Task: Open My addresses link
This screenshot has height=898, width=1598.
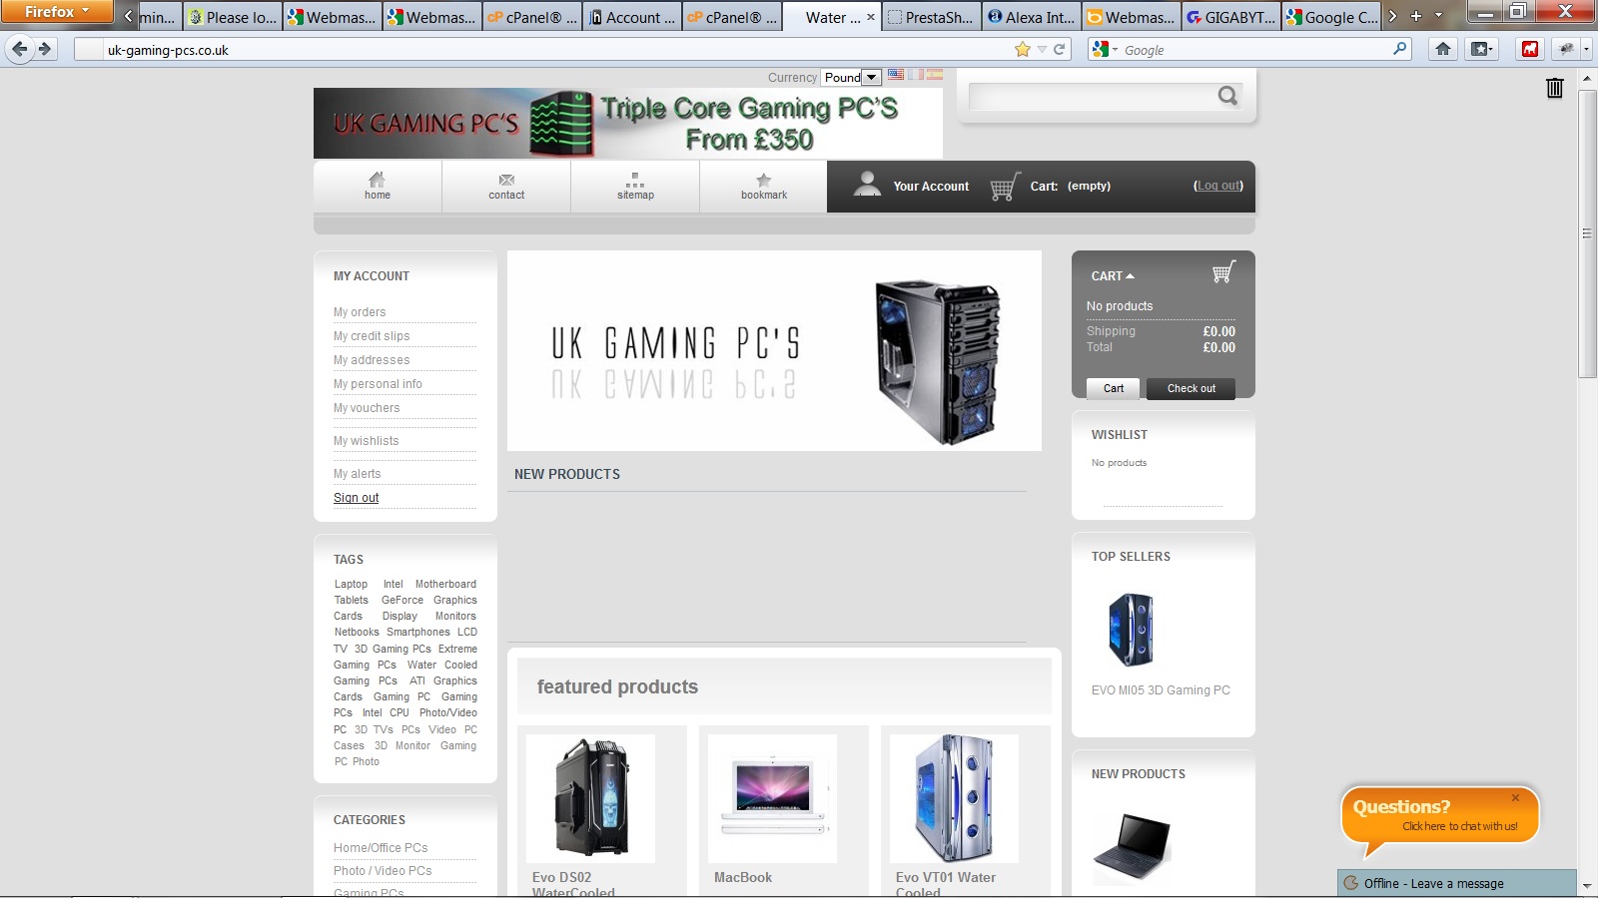Action: click(x=372, y=360)
